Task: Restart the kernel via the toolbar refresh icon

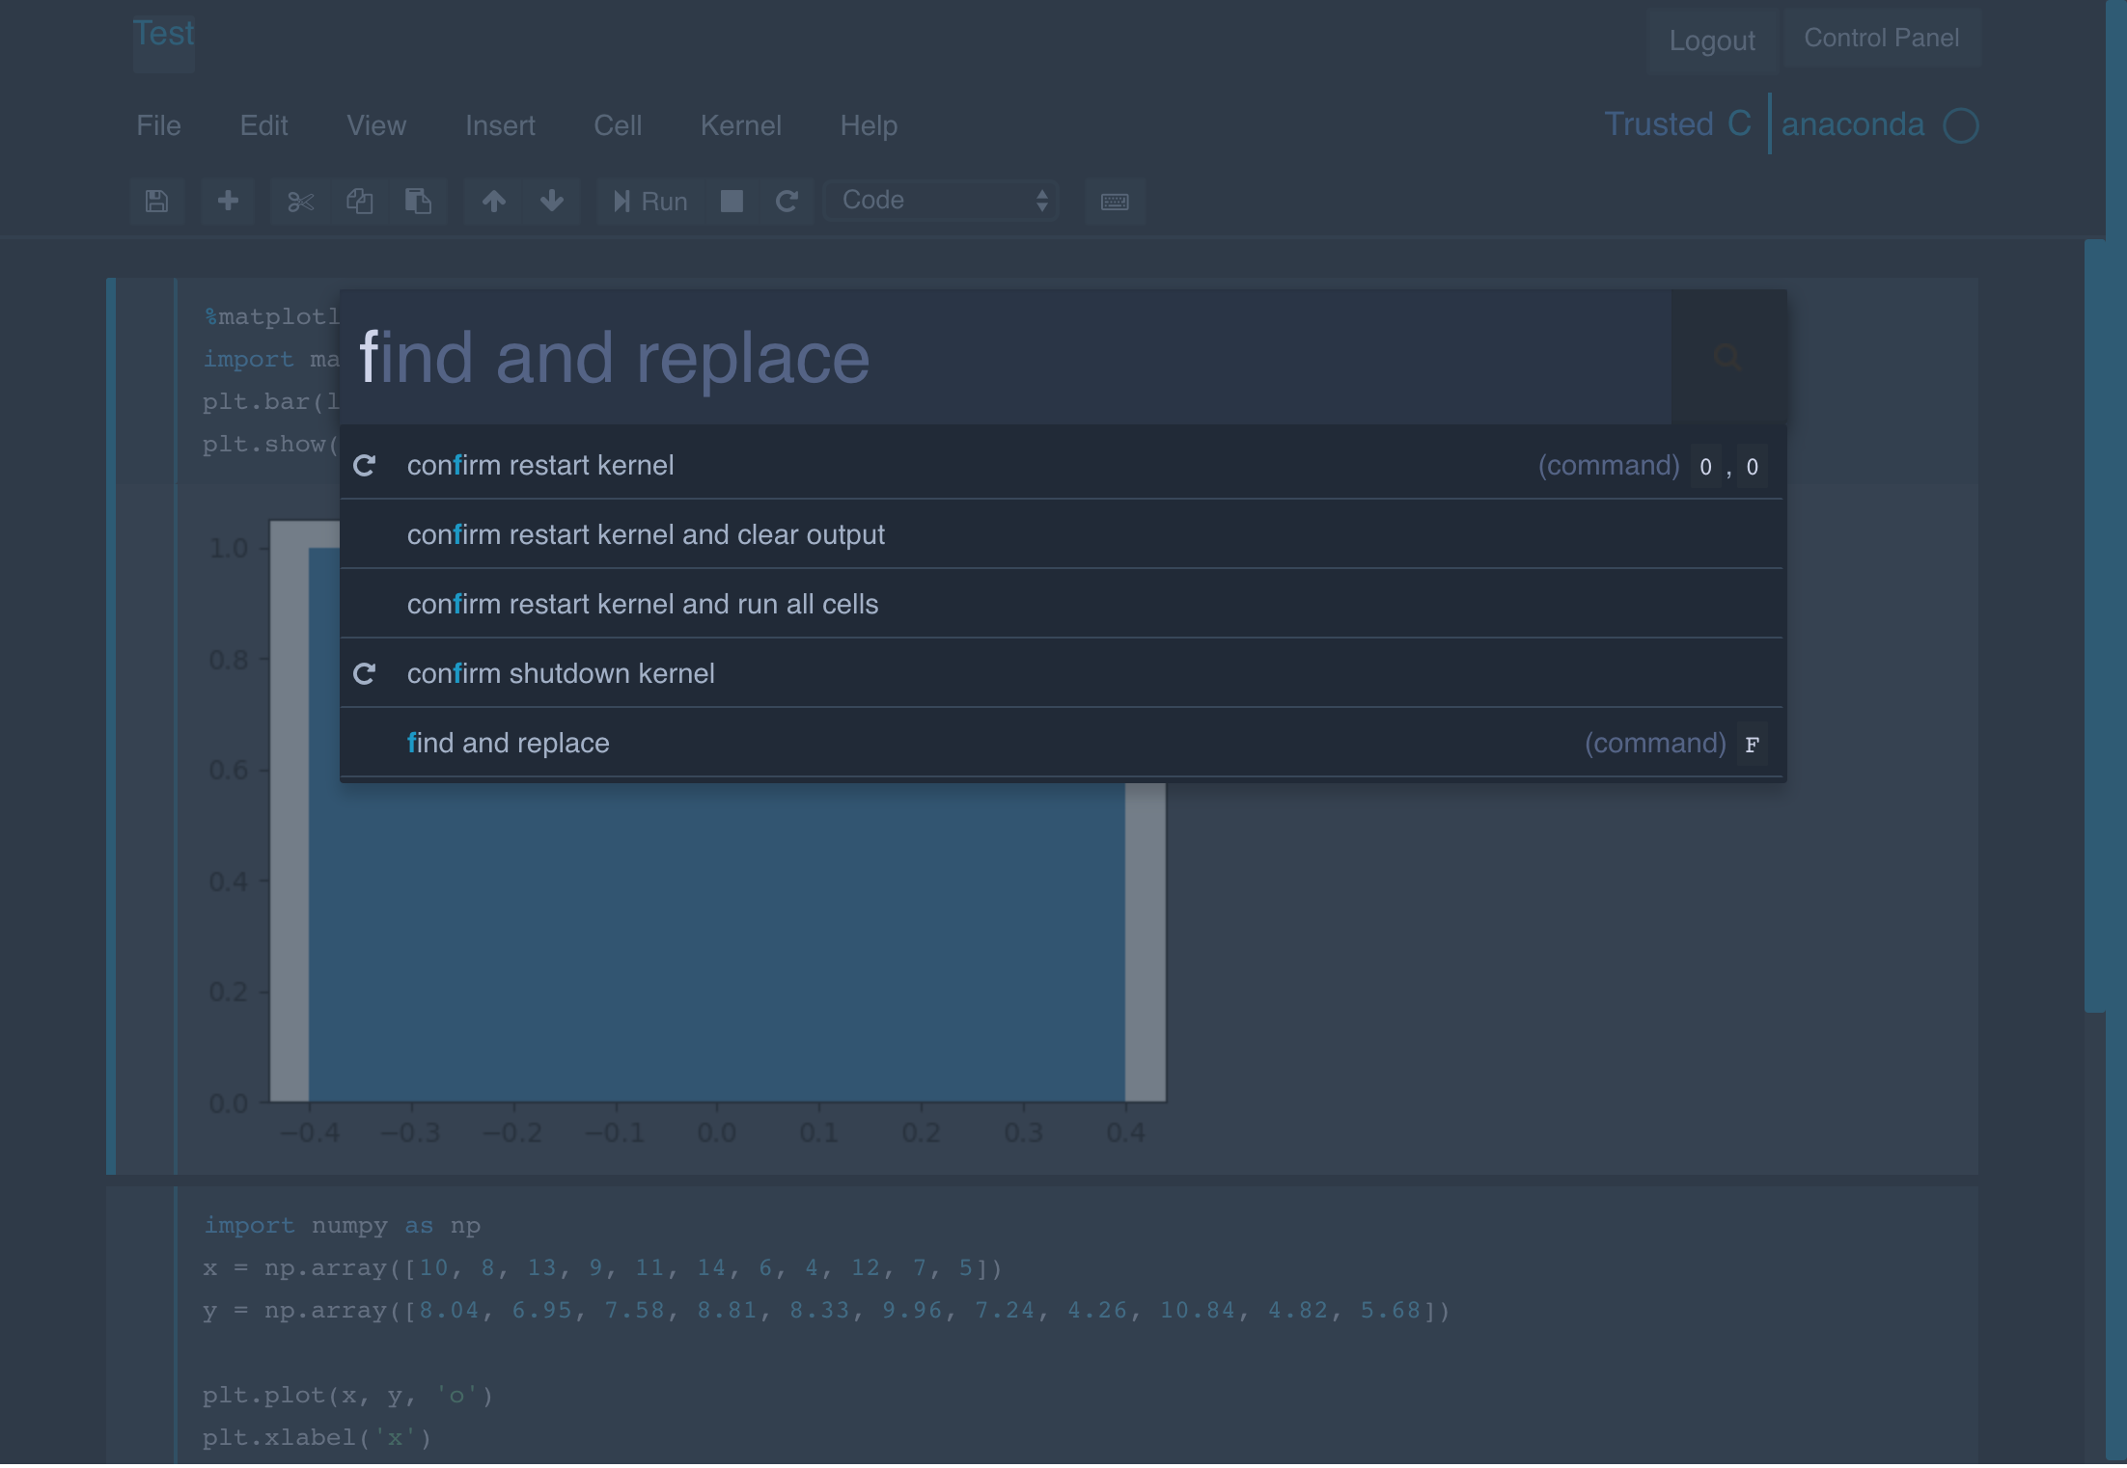Action: coord(787,202)
